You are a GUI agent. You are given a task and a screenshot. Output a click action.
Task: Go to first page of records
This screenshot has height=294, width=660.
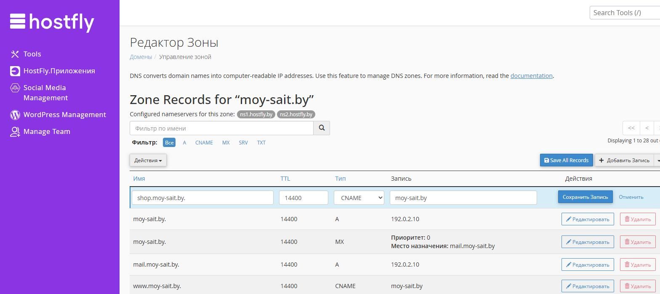click(x=631, y=128)
